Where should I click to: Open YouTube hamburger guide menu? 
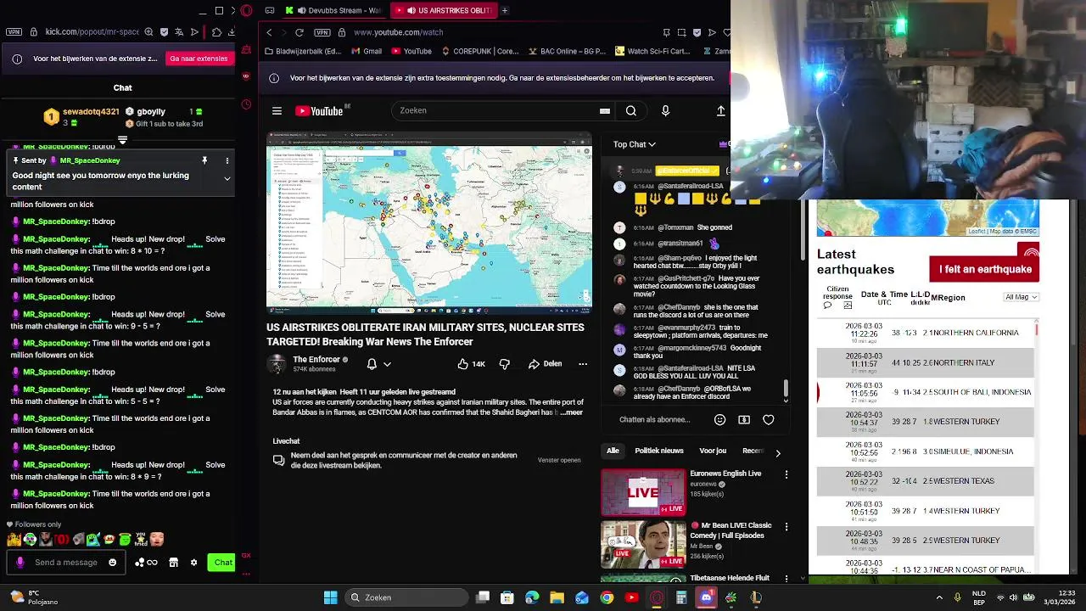[x=277, y=111]
